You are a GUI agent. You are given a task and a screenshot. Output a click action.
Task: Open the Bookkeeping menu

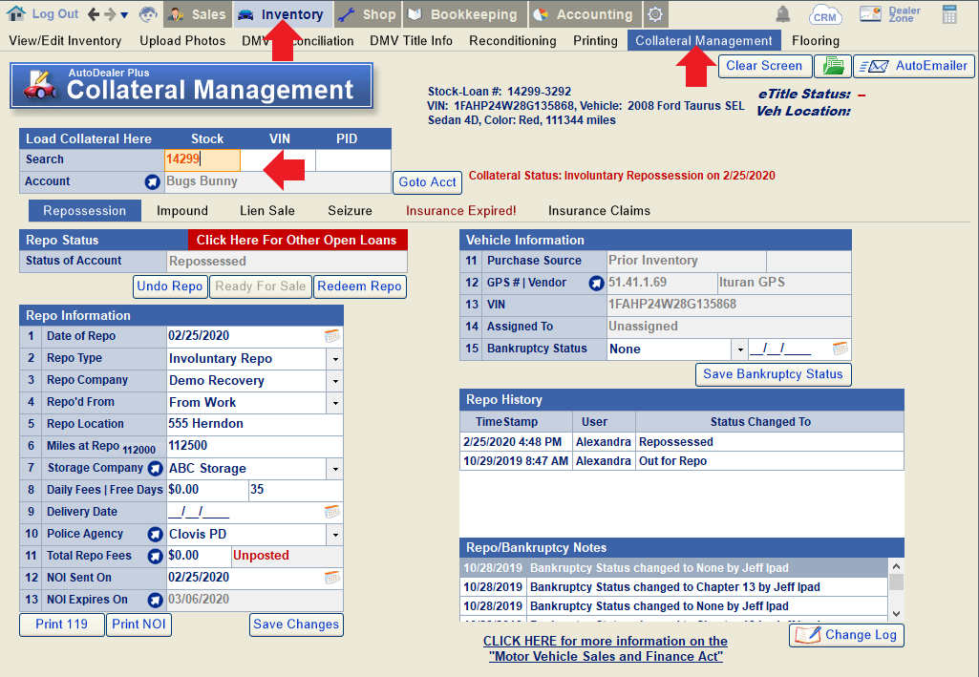click(x=464, y=14)
